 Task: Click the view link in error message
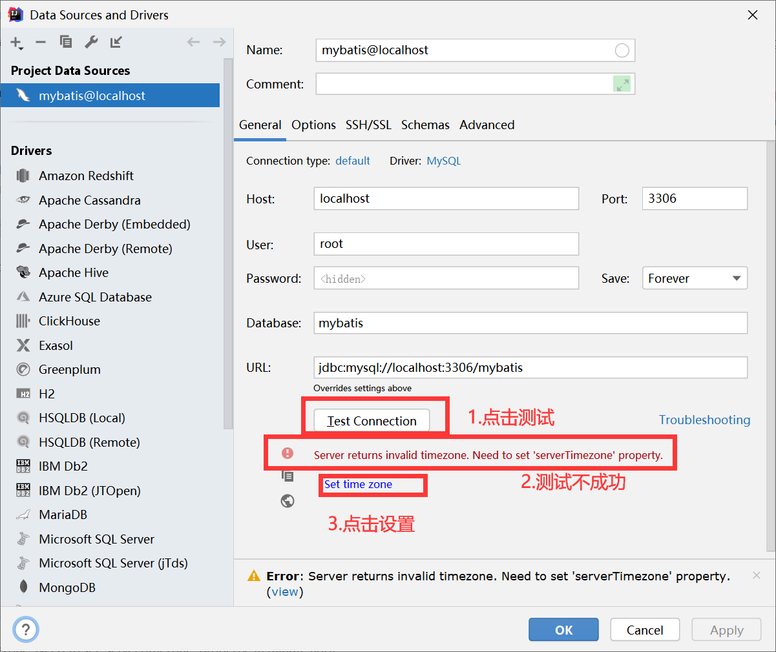click(x=285, y=592)
